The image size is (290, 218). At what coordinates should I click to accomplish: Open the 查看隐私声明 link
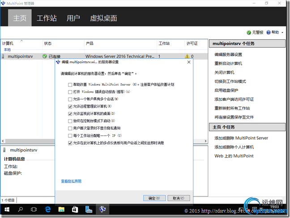pos(71,181)
